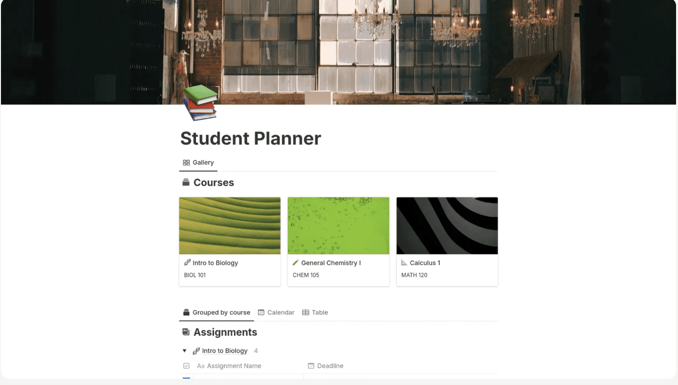Select the Gallery view tab

[198, 163]
